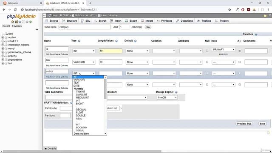Open a new browser tab
272x153 pixels.
click(x=90, y=3)
